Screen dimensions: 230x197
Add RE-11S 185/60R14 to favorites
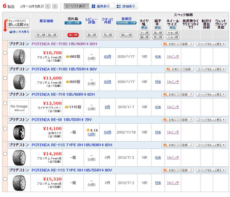(178, 145)
